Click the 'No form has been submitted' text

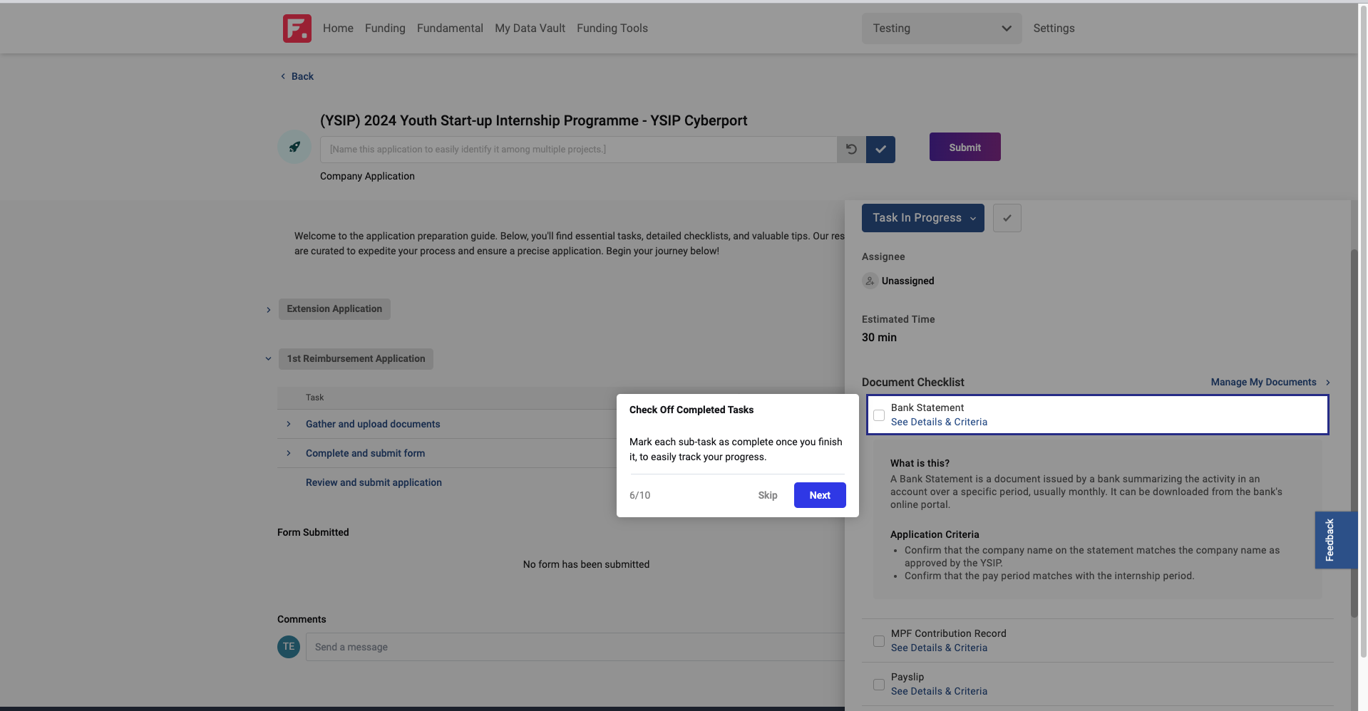(586, 564)
